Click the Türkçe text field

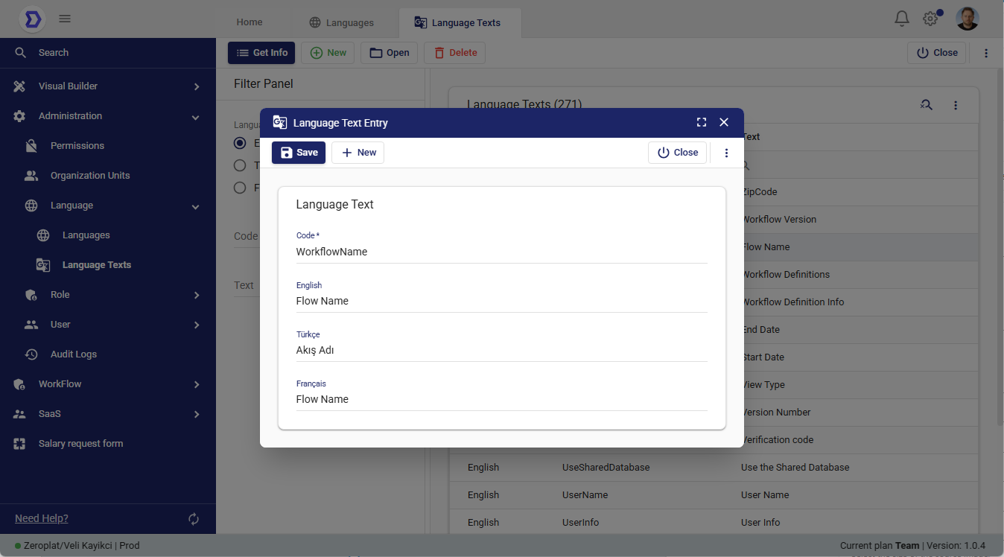tap(501, 350)
